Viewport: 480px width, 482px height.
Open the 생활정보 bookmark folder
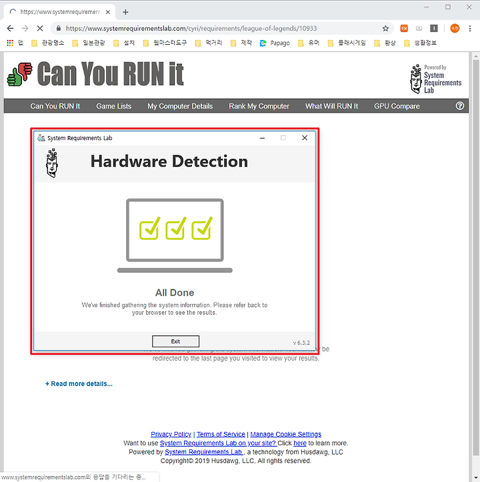coord(421,43)
